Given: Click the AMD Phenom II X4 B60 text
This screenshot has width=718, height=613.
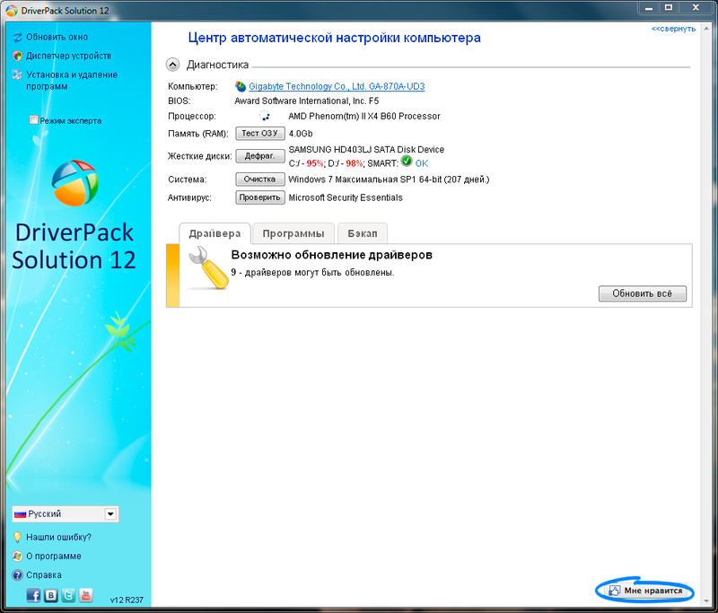Looking at the screenshot, I should tap(364, 117).
